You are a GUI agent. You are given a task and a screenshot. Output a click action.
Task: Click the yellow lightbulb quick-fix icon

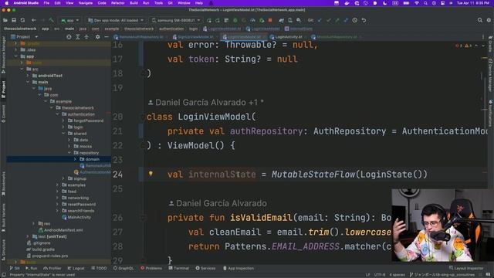click(151, 173)
